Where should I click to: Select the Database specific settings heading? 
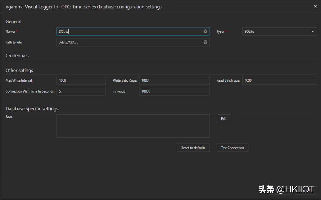click(32, 109)
